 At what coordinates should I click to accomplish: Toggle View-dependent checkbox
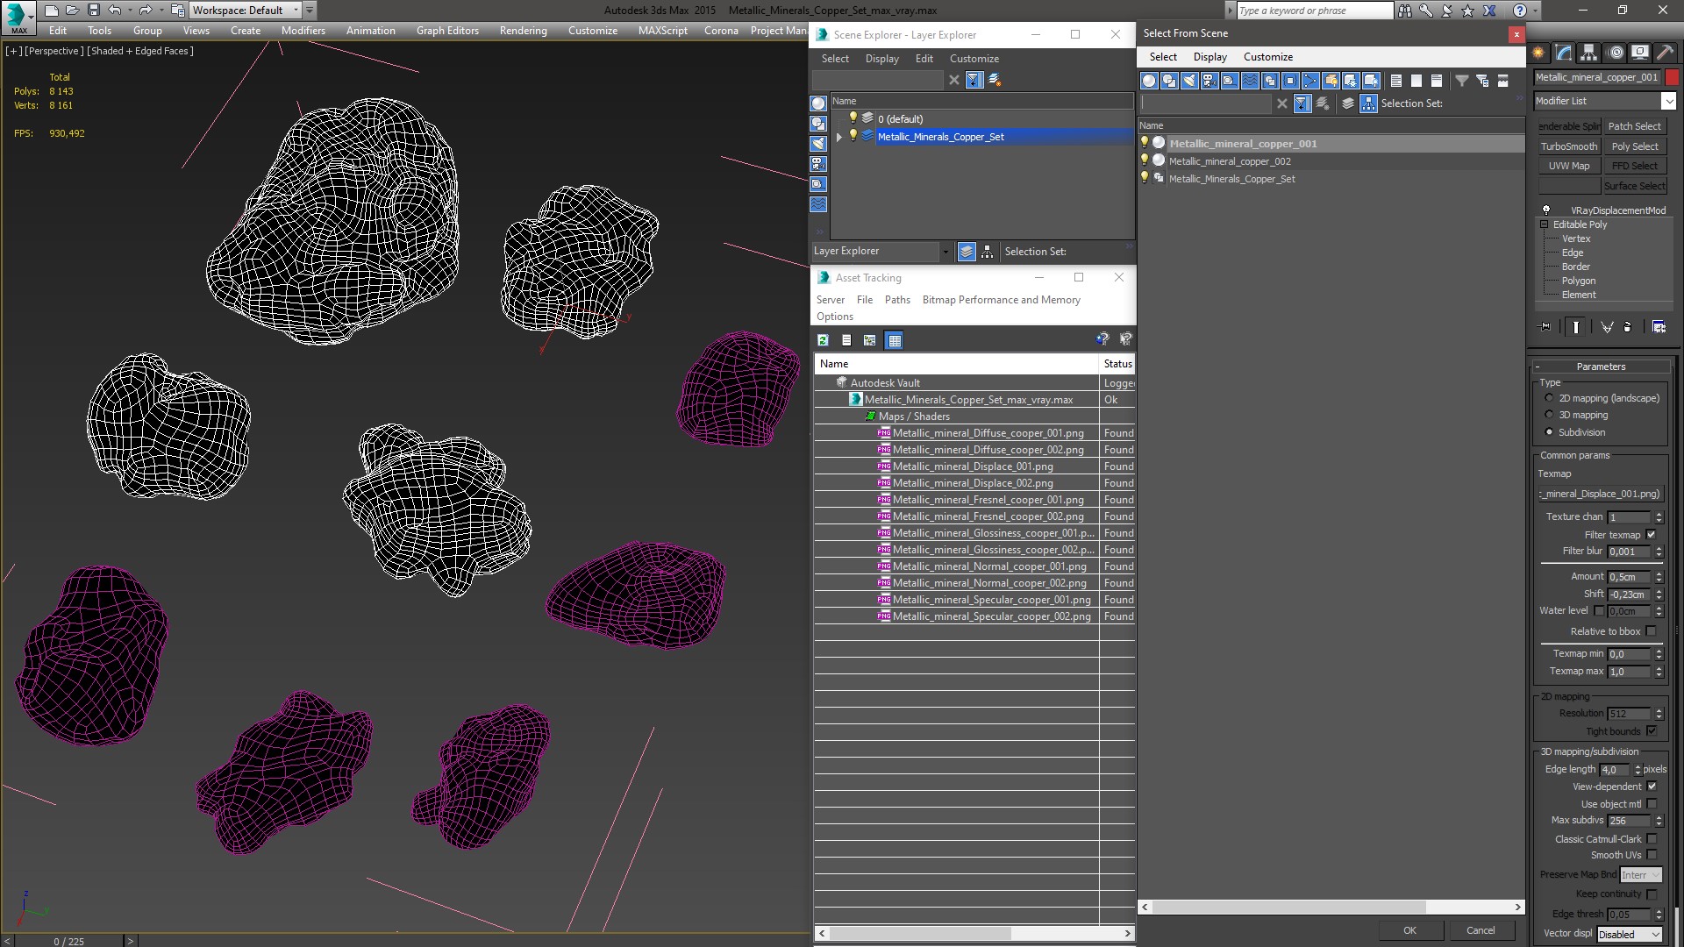point(1652,787)
